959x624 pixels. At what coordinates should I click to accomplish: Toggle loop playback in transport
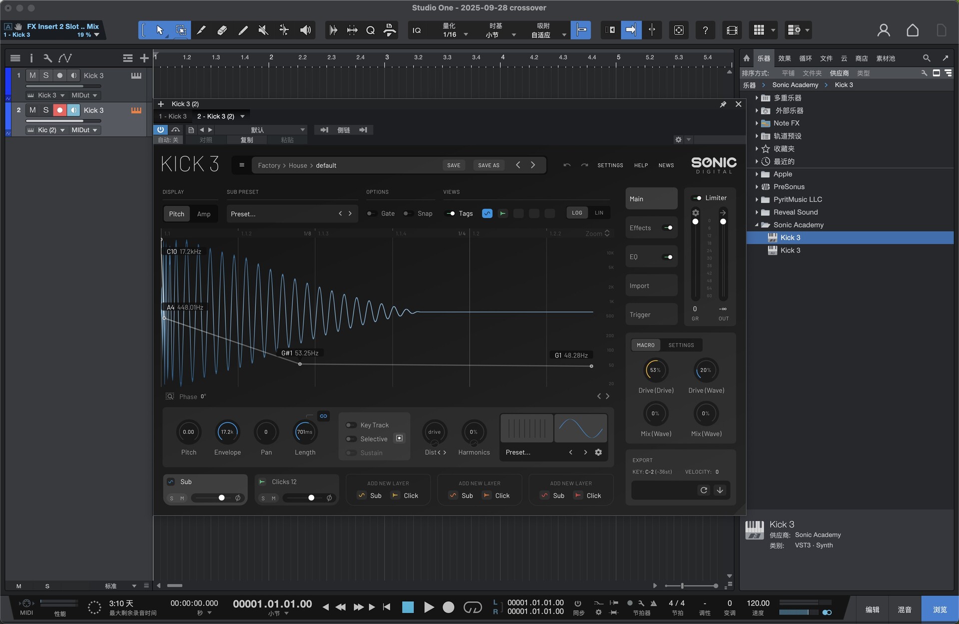click(472, 607)
